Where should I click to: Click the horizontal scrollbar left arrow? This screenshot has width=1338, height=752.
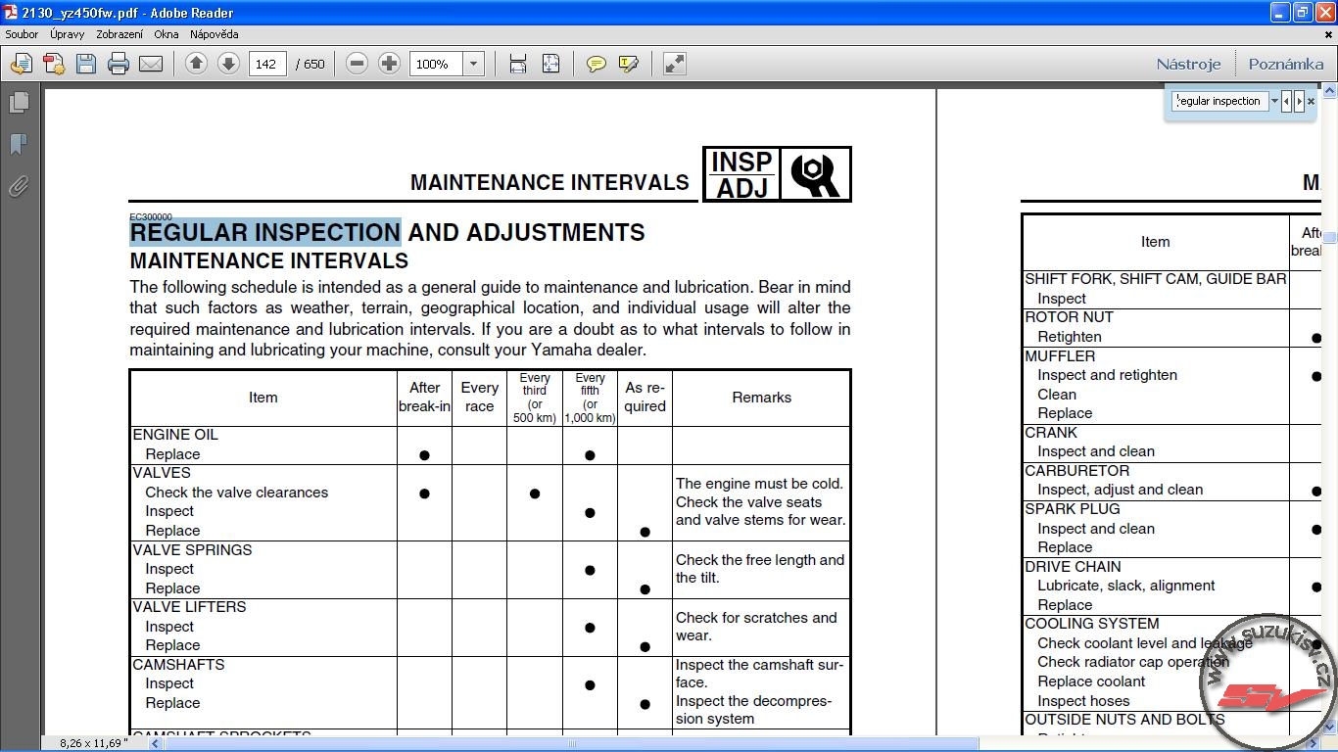(155, 743)
